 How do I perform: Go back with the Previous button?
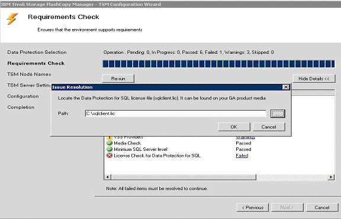[253, 208]
